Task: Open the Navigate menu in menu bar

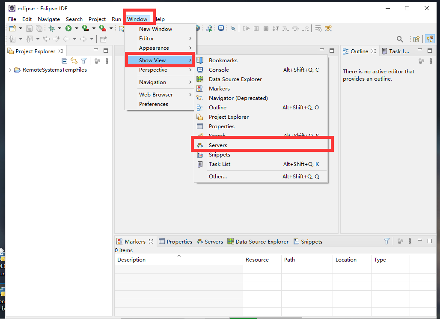Action: pos(49,19)
